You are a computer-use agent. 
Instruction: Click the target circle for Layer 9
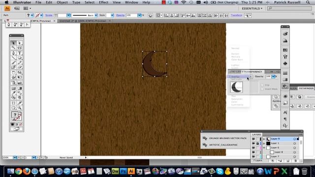click(x=294, y=139)
